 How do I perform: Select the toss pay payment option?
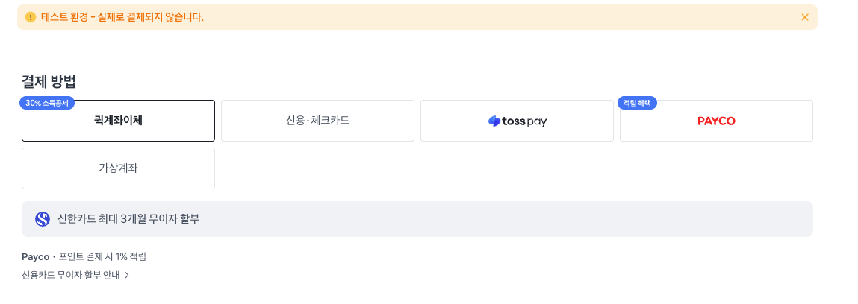pos(517,121)
